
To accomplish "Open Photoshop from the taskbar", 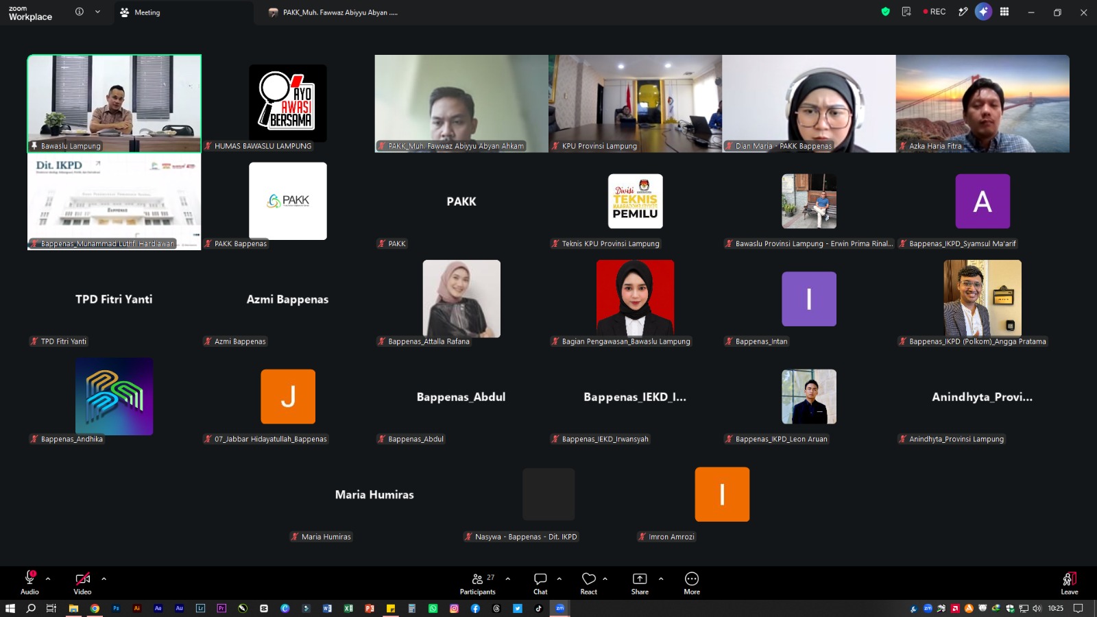I will pos(116,608).
